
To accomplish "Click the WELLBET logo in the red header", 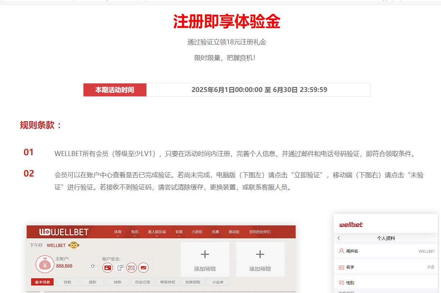I will 64,232.
